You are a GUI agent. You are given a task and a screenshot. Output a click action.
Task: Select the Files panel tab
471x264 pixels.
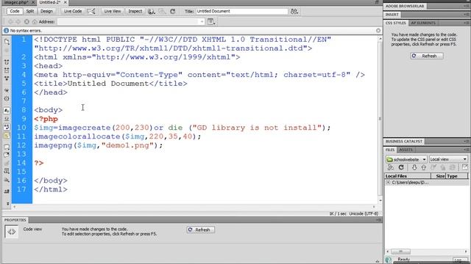[x=390, y=150]
